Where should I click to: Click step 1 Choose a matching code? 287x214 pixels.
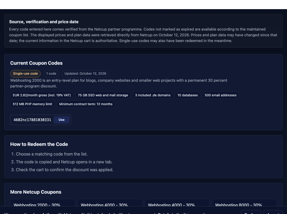point(52,154)
